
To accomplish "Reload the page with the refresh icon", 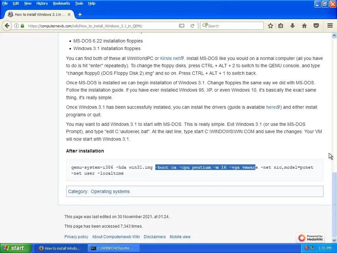I will pyautogui.click(x=192, y=26).
